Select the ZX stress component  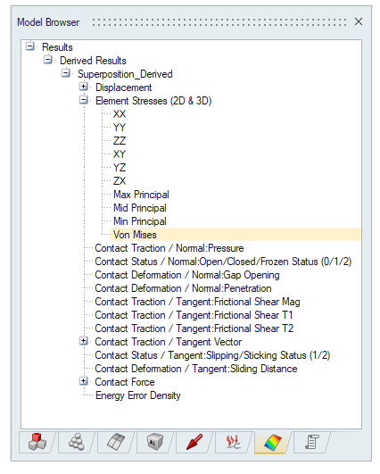point(120,181)
